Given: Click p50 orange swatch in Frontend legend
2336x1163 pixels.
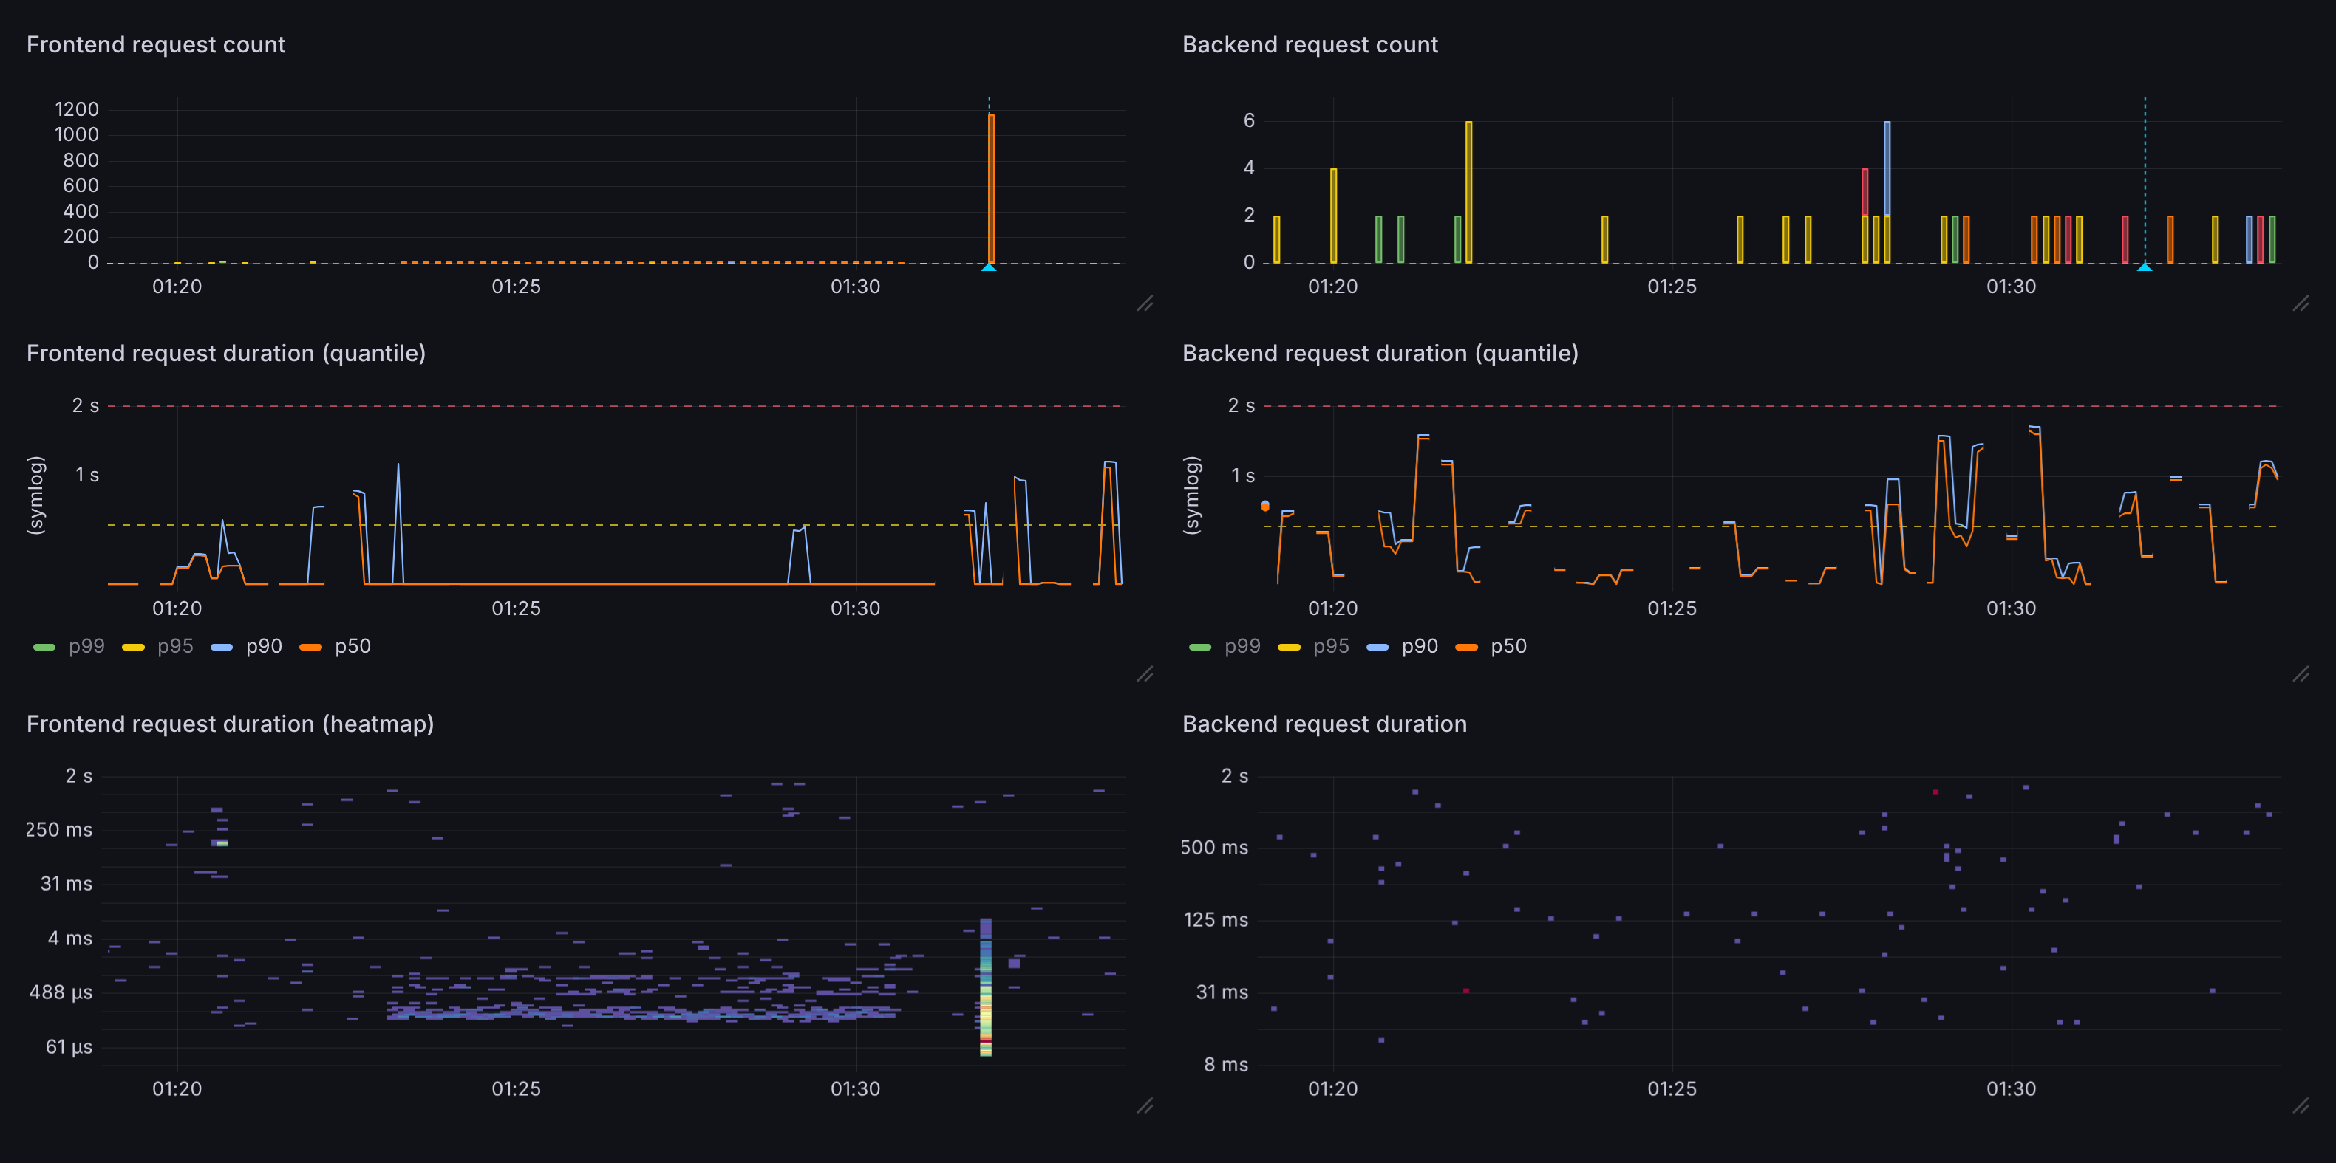Looking at the screenshot, I should (311, 647).
